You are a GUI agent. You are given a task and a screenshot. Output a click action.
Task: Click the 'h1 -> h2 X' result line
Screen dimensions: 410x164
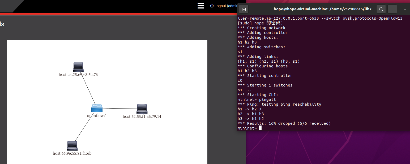pos(250,109)
